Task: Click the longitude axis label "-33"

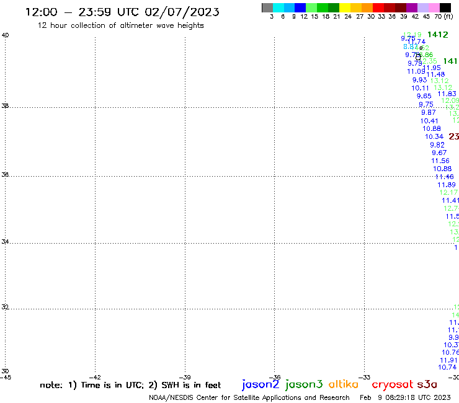Action: point(365,378)
